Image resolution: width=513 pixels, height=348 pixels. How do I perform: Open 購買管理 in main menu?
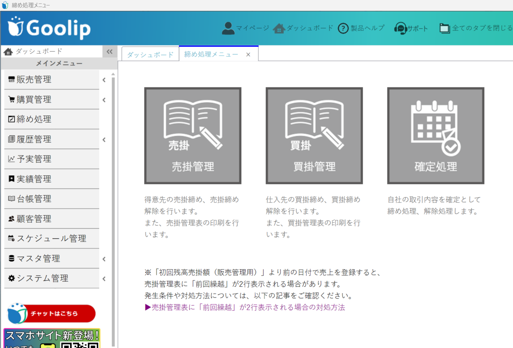[x=52, y=99]
